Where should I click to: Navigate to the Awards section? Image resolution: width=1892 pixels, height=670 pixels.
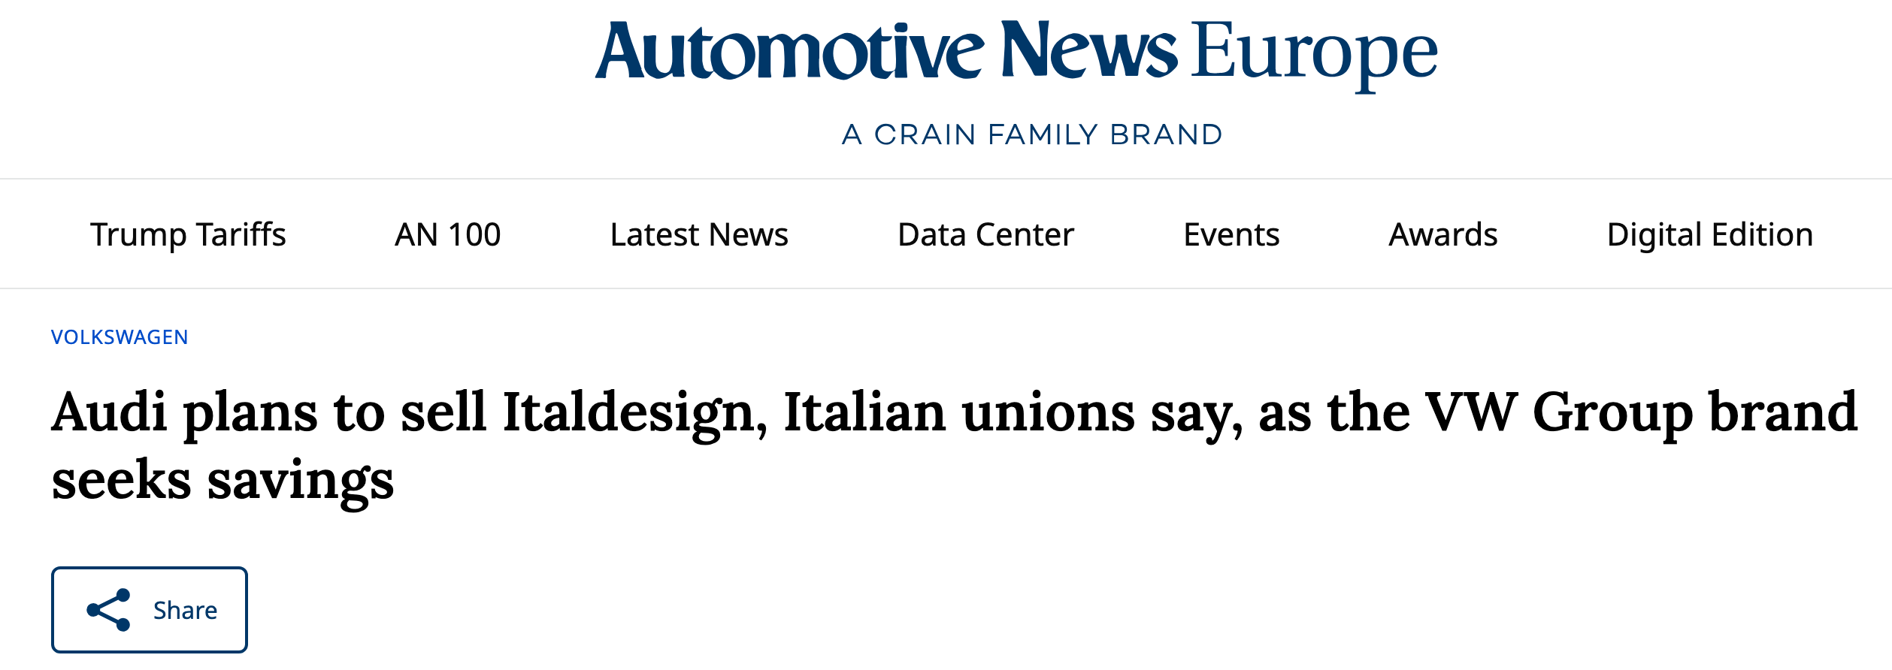[x=1442, y=234]
